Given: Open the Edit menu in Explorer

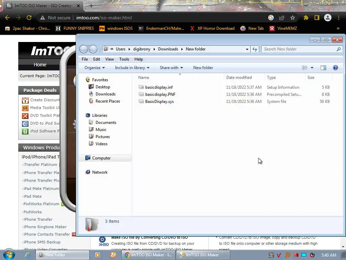Looking at the screenshot, I should [x=96, y=59].
